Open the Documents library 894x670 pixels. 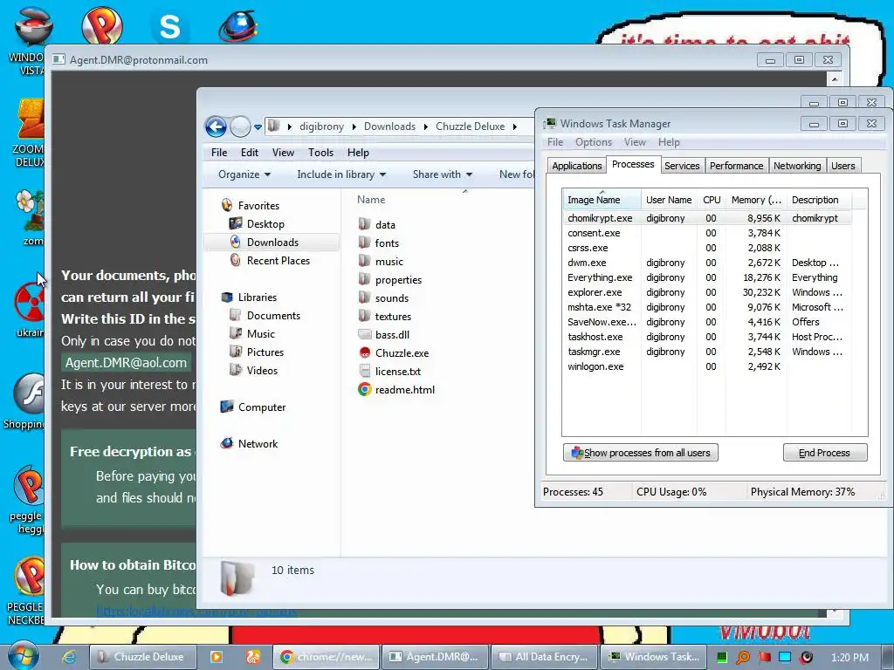273,316
